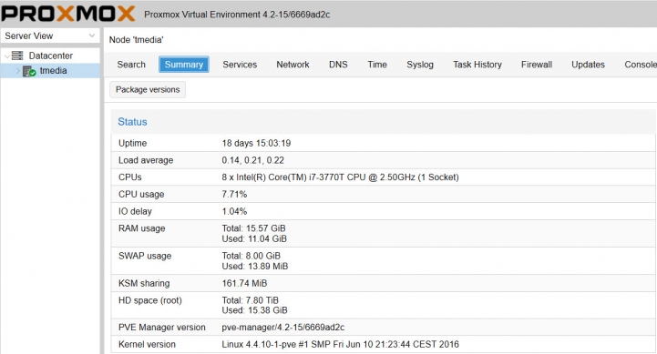
Task: Click the HD space (root) label
Action: click(150, 300)
